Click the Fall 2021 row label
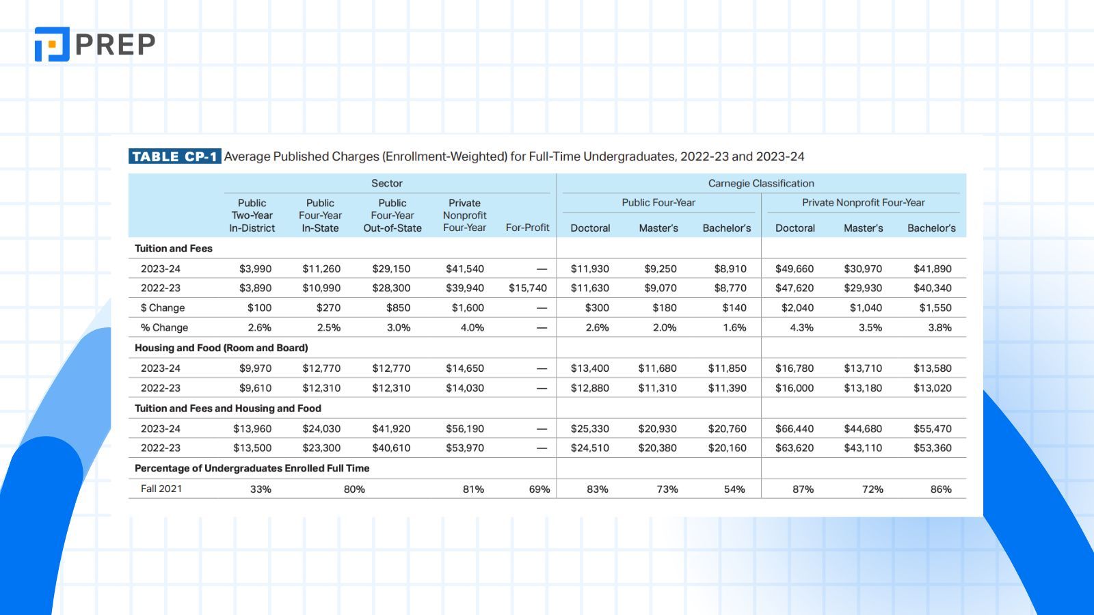This screenshot has height=615, width=1094. (x=161, y=489)
